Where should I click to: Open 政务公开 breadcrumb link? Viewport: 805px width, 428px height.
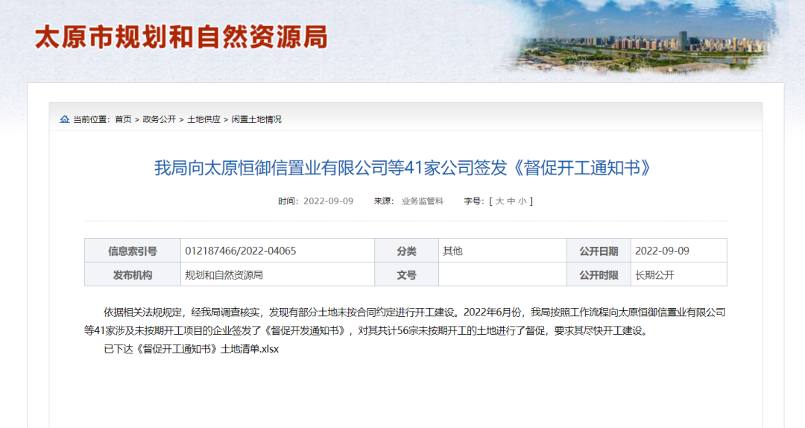tap(160, 119)
